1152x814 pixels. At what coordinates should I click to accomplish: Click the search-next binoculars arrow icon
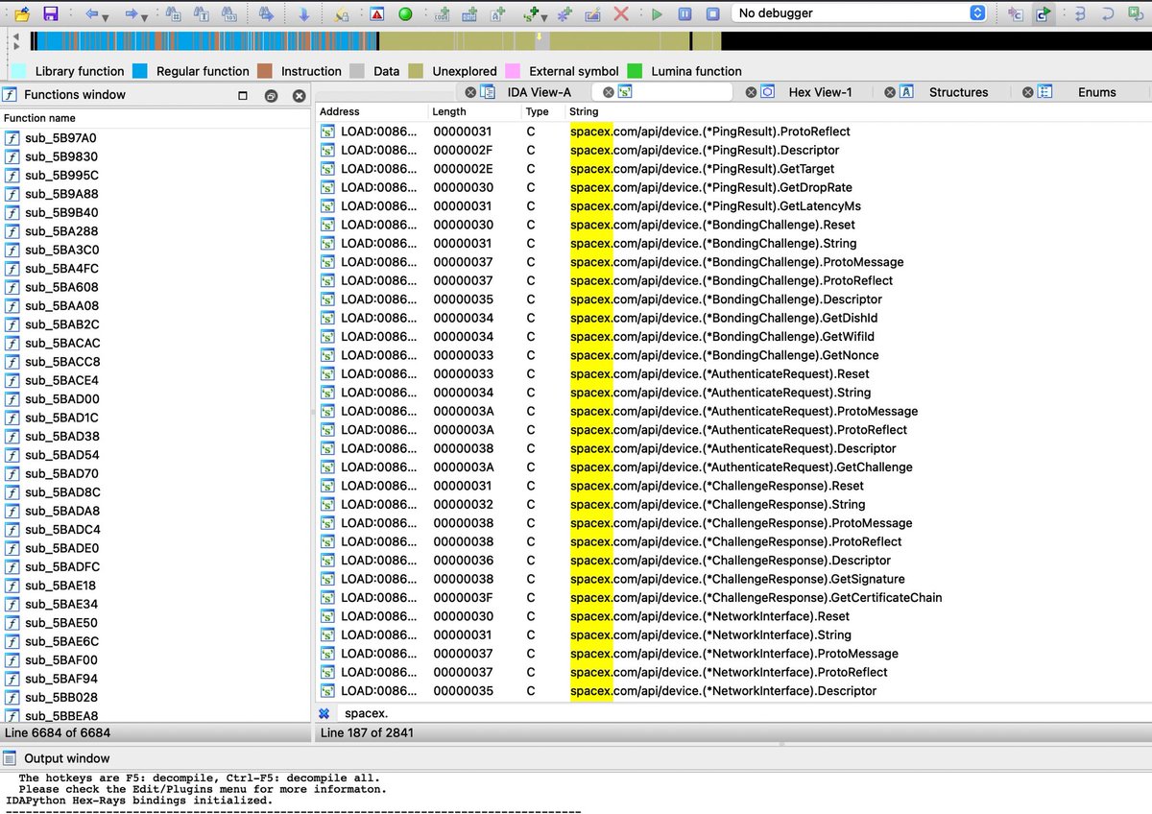pos(266,13)
